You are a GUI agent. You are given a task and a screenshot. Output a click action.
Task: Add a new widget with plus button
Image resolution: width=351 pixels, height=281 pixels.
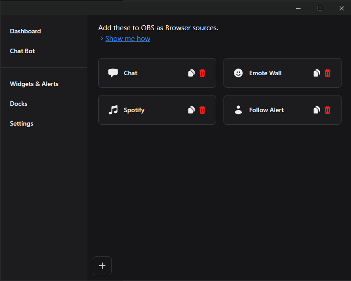coord(102,266)
